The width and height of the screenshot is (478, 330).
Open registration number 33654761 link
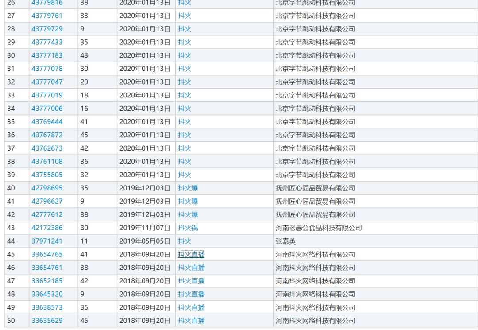(47, 268)
